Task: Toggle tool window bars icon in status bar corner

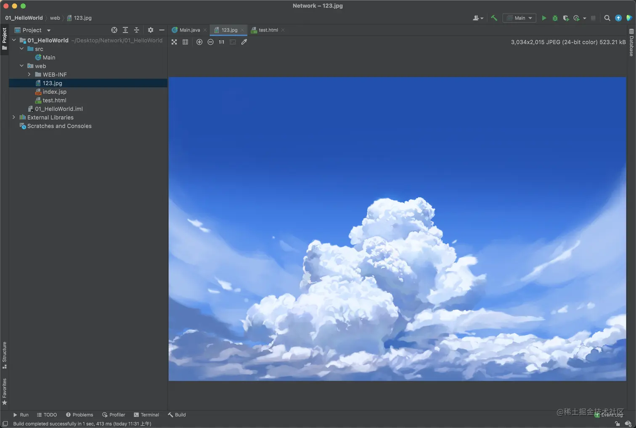Action: tap(5, 424)
